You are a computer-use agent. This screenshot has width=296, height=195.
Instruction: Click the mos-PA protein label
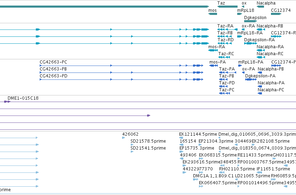tap(217, 62)
